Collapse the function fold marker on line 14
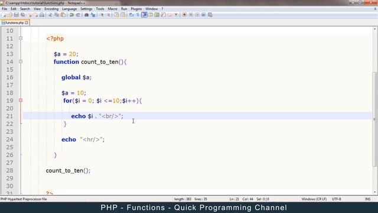 (21, 62)
